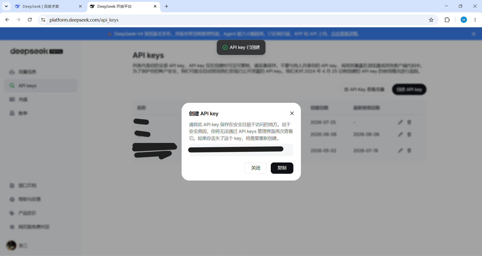The image size is (482, 256).
Task: Click the user avatar in the sidebar
Action: (11, 245)
